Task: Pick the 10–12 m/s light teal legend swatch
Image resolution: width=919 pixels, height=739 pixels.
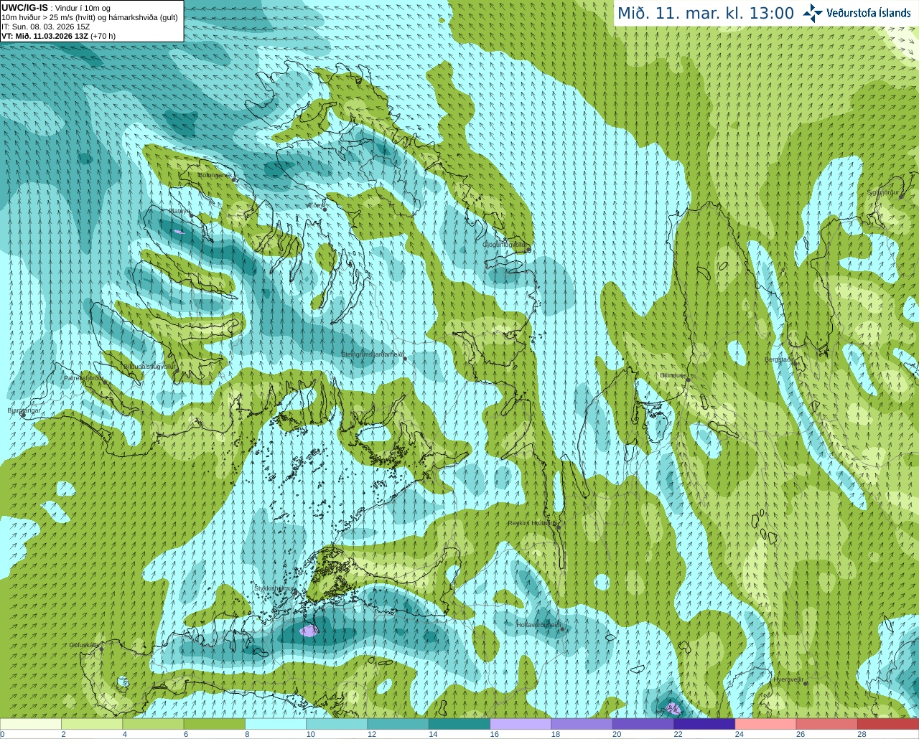Action: pyautogui.click(x=337, y=724)
